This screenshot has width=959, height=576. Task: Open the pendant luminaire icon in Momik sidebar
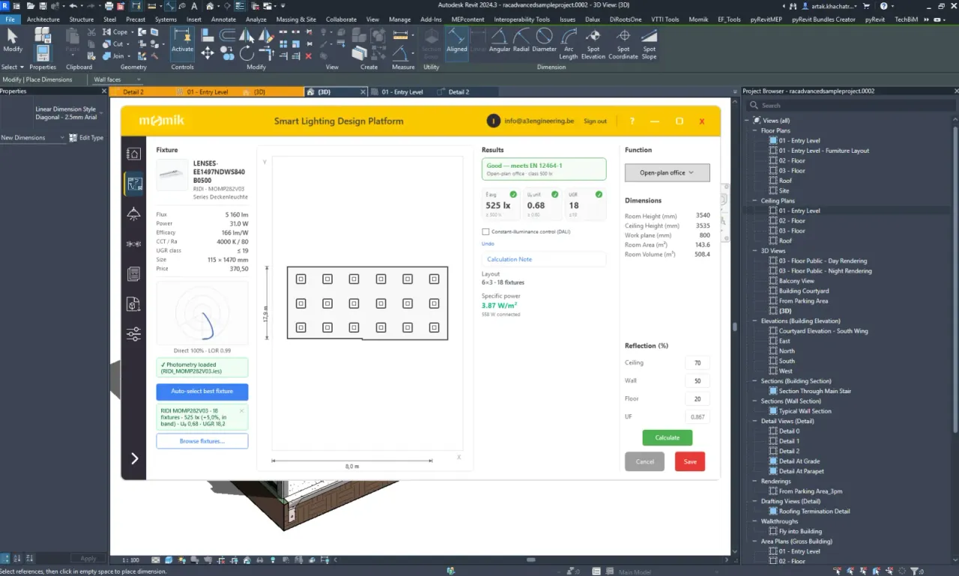133,214
